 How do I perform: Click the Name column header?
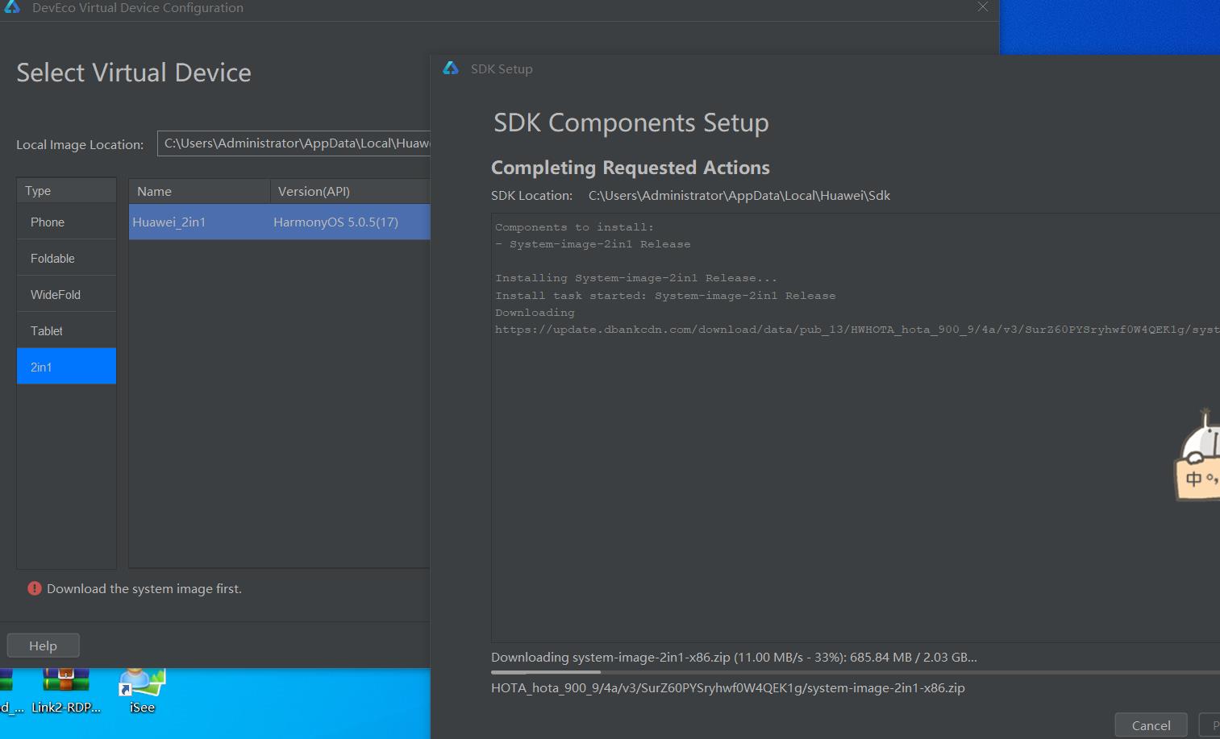(x=199, y=191)
